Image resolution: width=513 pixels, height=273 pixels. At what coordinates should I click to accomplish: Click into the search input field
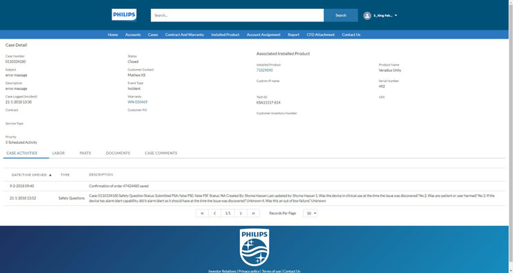(x=237, y=15)
